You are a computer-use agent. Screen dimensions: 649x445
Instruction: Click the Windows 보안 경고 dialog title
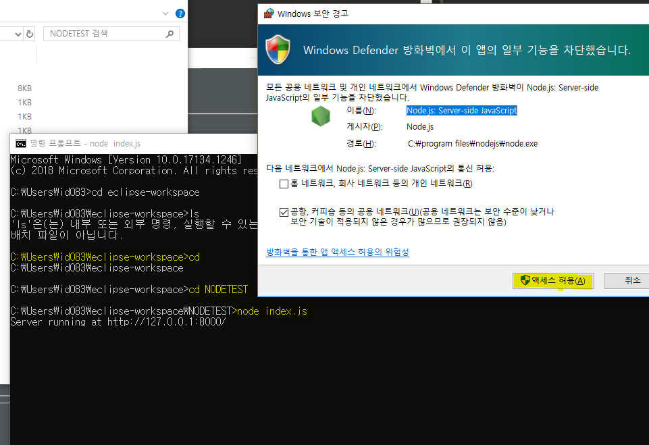313,14
